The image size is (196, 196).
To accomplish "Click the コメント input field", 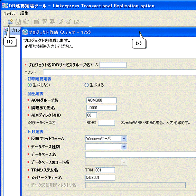I will pyautogui.click(x=119, y=72).
